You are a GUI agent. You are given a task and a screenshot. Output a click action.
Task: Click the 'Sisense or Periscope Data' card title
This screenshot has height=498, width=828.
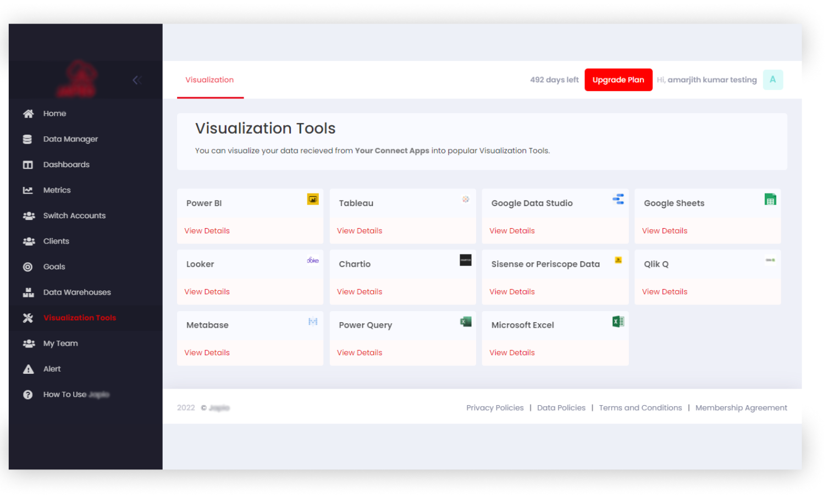tap(545, 264)
